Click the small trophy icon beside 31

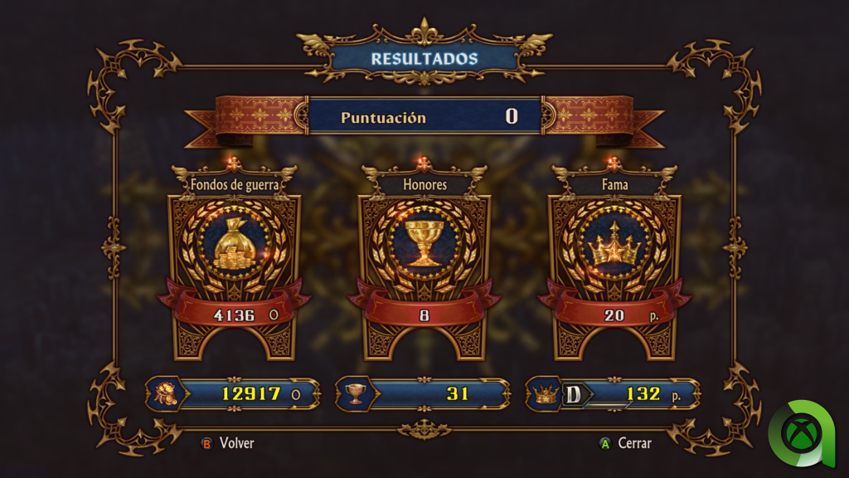click(355, 393)
